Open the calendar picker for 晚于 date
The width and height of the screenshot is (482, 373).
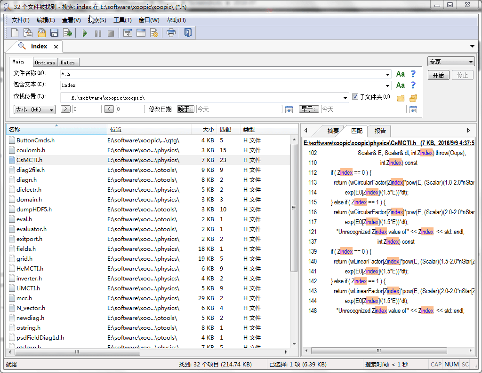pos(289,109)
